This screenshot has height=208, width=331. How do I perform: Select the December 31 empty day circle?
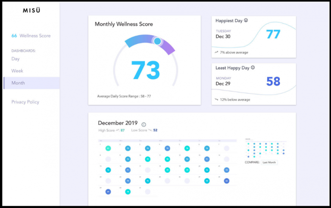point(148,192)
